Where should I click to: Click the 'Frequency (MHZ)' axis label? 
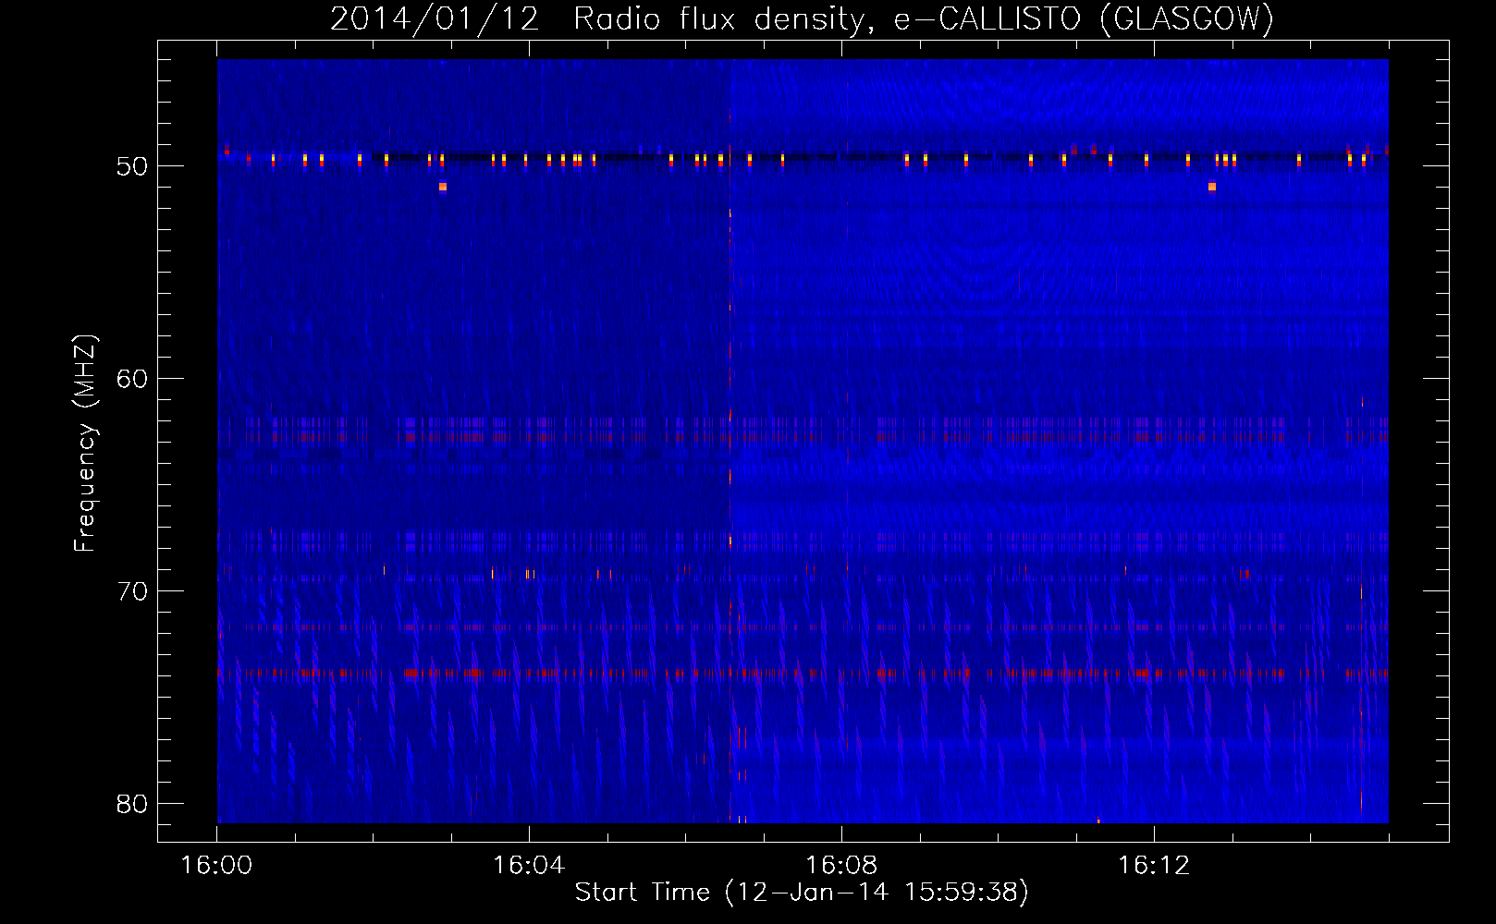pyautogui.click(x=85, y=444)
